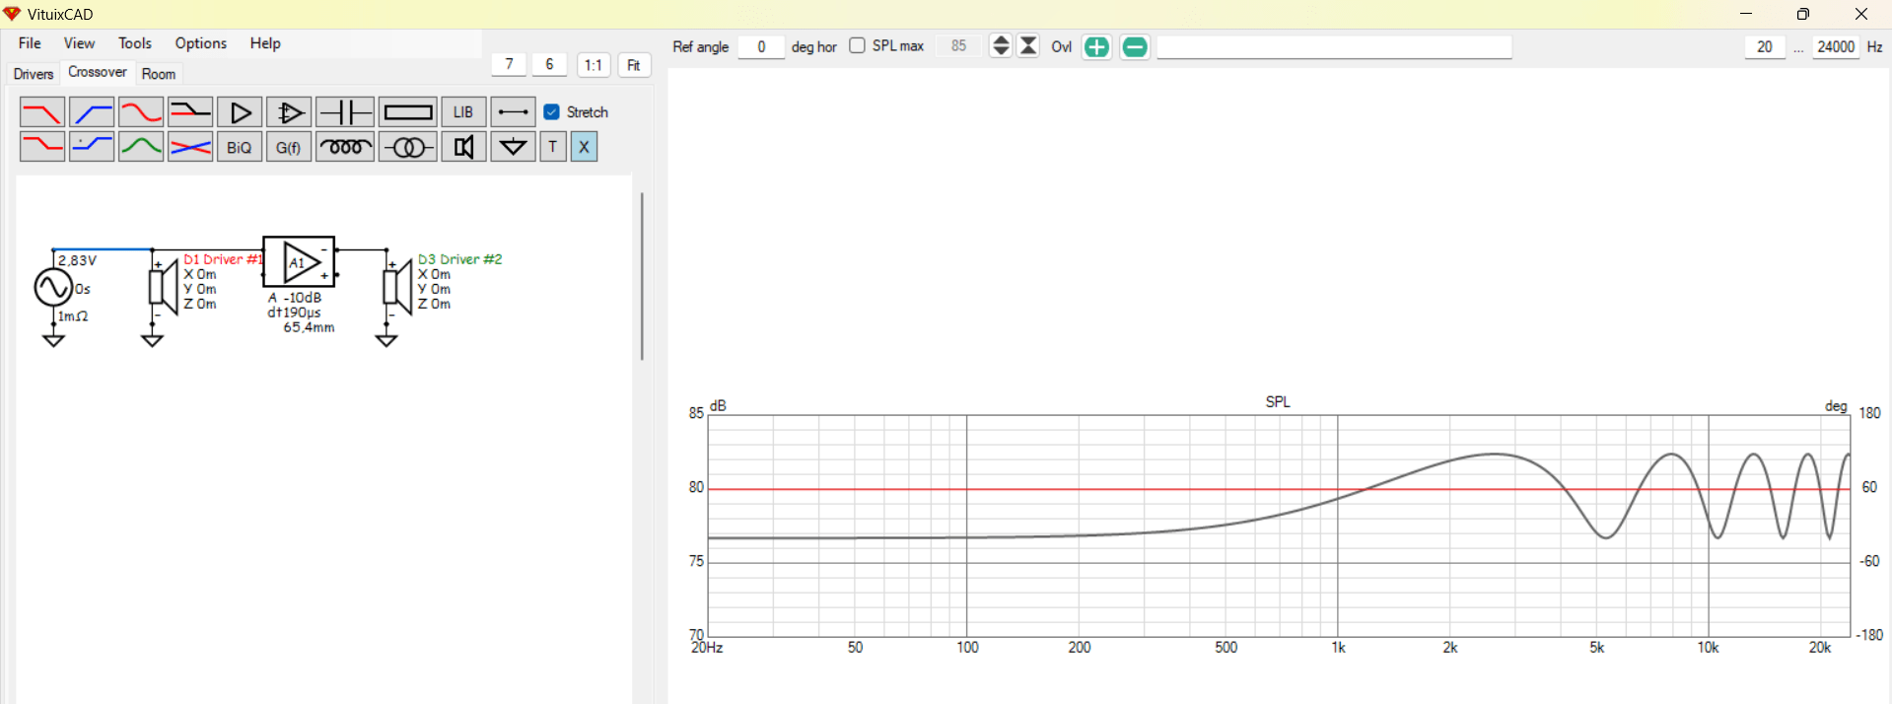Open the View menu
This screenshot has height=704, width=1892.
79,43
